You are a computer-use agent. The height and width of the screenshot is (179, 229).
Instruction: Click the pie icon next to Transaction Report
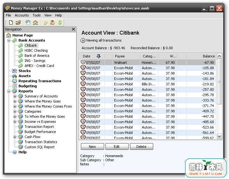coord(21,127)
